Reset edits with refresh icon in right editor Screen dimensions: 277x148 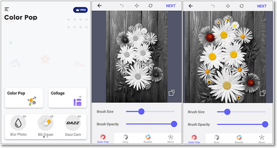(x=242, y=6)
